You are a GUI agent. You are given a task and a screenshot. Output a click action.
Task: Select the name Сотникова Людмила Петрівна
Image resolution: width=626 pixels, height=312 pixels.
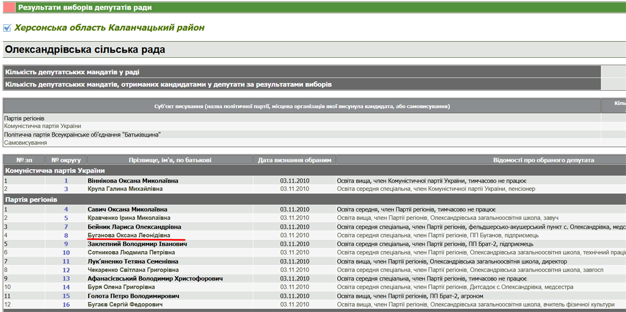(131, 253)
